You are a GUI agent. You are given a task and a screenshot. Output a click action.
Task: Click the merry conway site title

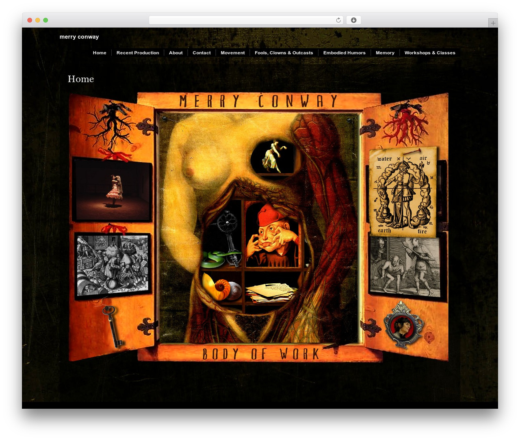[x=79, y=37]
